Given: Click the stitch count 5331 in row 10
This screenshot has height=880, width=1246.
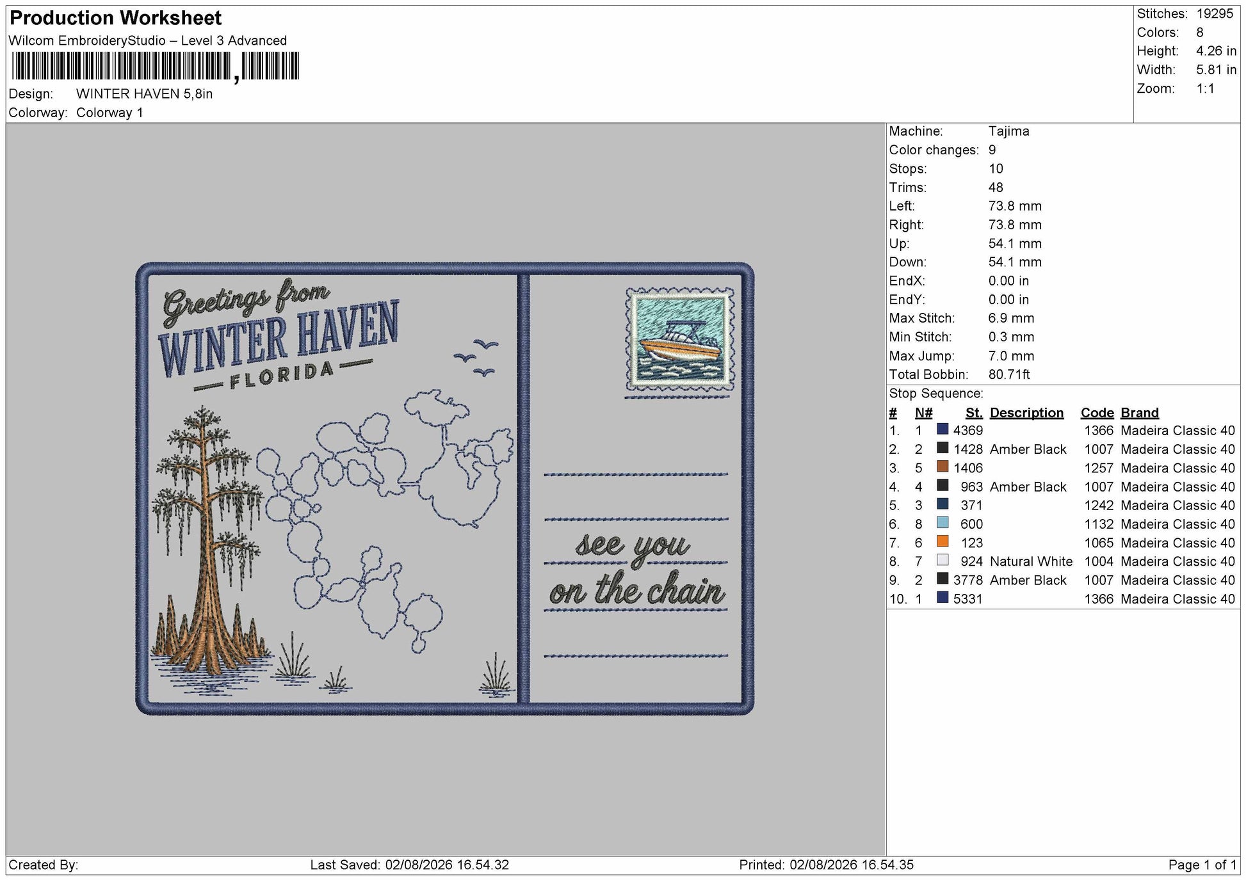Looking at the screenshot, I should (967, 599).
